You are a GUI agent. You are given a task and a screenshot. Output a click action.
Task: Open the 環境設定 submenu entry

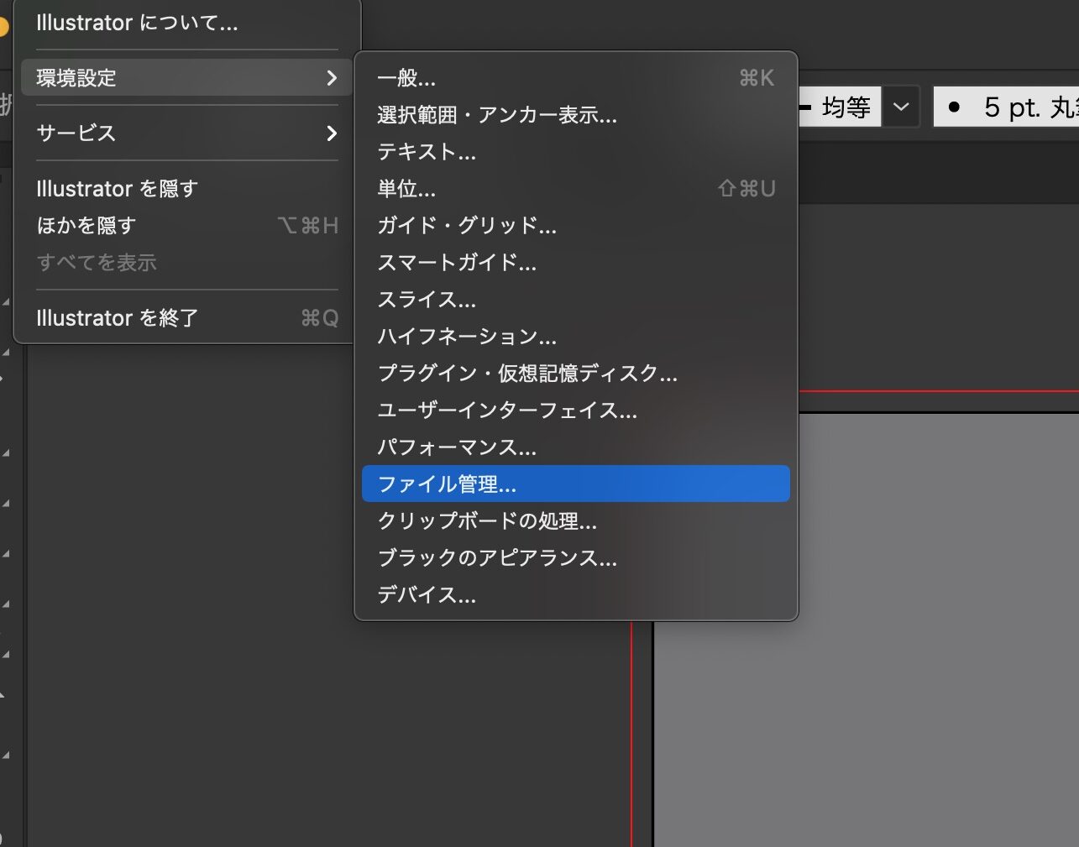click(187, 78)
